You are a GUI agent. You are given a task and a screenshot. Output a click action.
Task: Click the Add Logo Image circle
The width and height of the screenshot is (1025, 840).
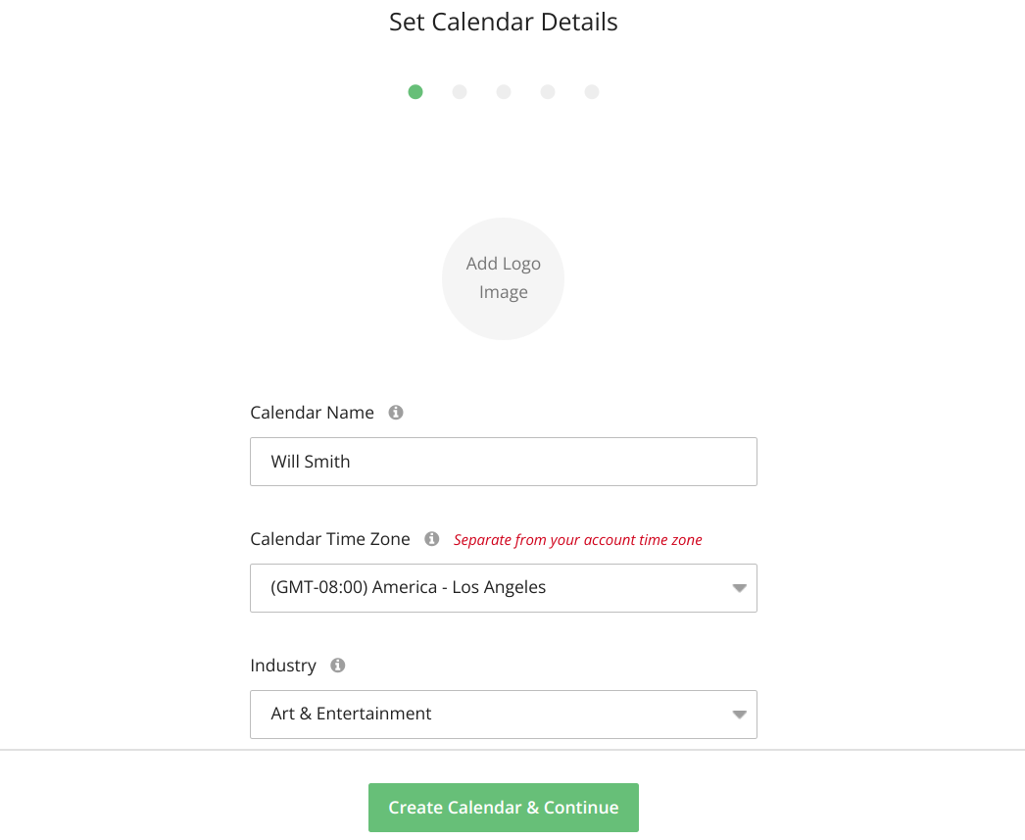[503, 278]
